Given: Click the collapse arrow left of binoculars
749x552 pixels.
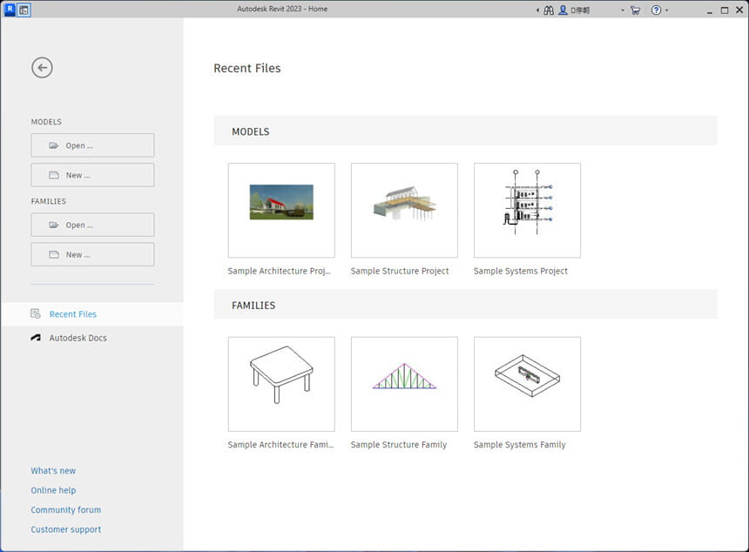Looking at the screenshot, I should tap(538, 10).
